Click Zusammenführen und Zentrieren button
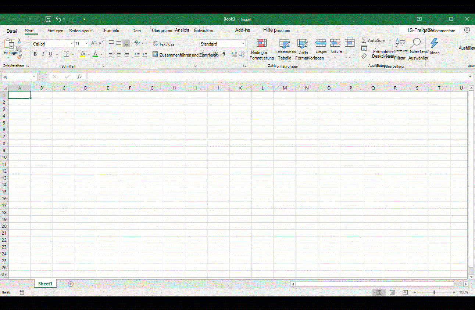475x310 pixels. pos(185,55)
